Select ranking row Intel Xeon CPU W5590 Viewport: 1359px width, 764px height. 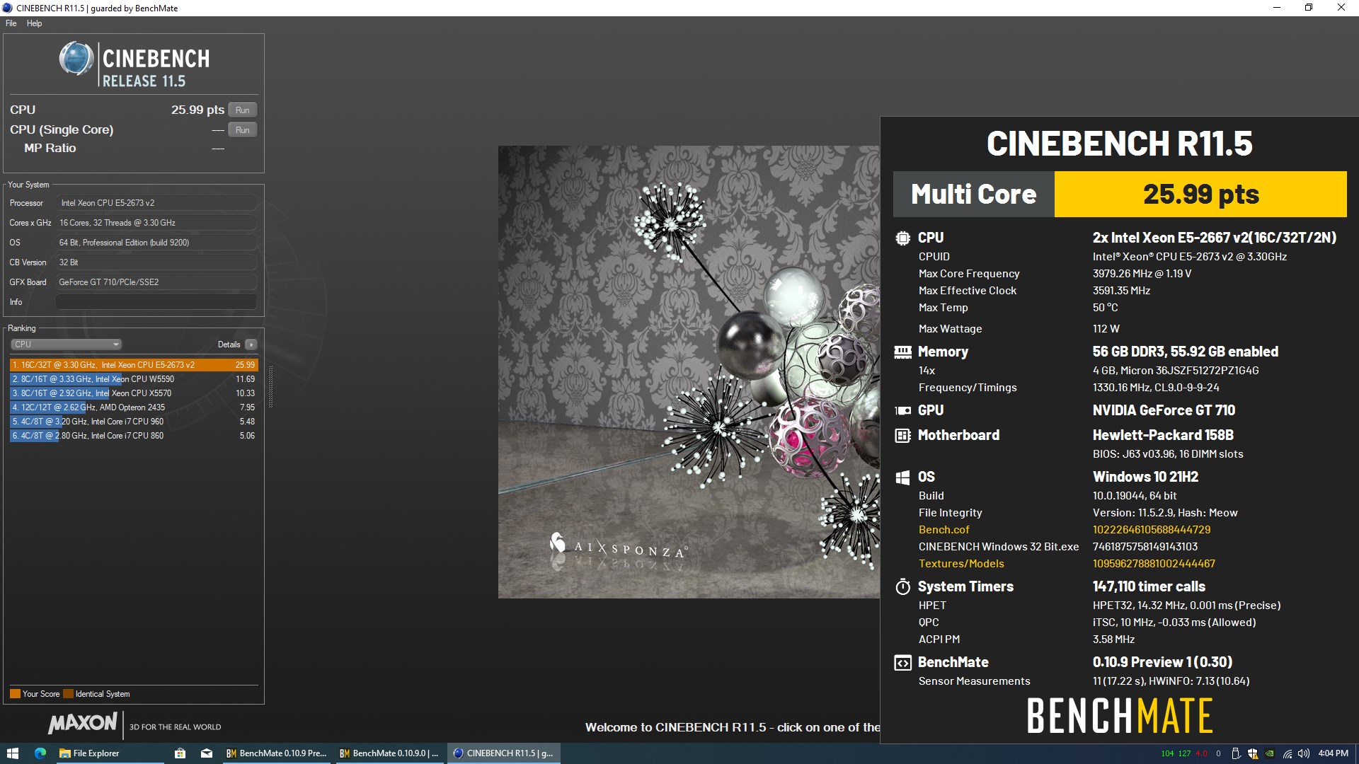pos(134,379)
